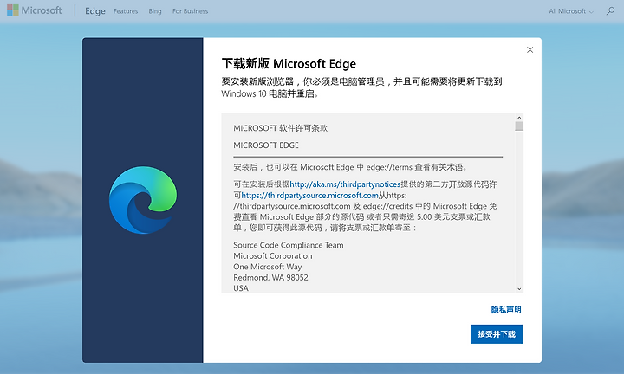Viewport: 624px width, 374px height.
Task: Close the download dialog with X
Action: pos(530,49)
